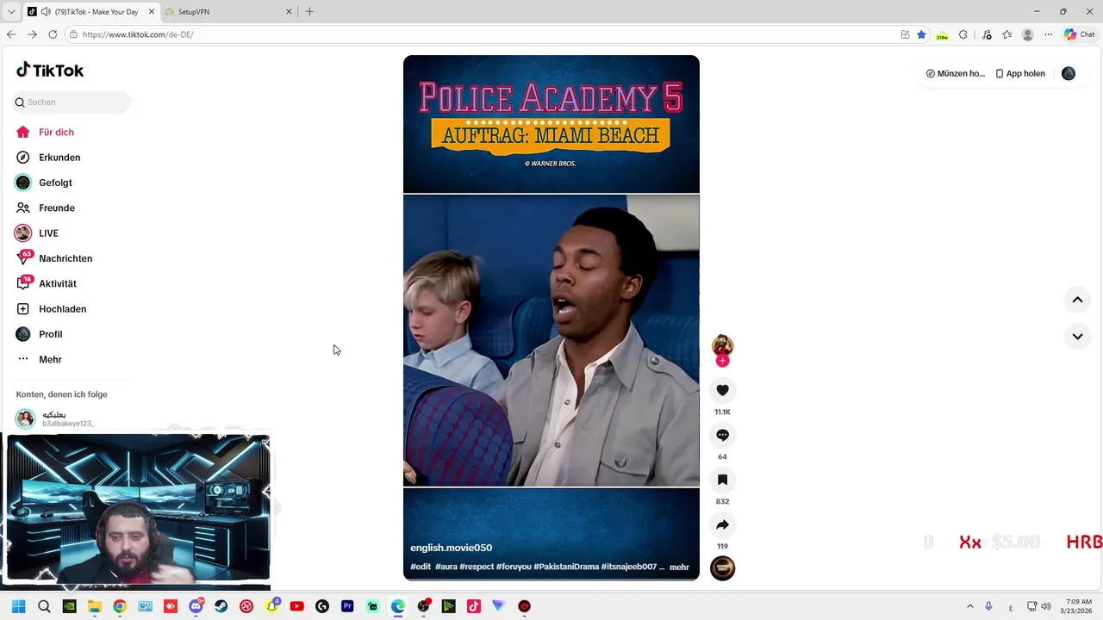Mute the TikTok tab audio icon

[45, 12]
